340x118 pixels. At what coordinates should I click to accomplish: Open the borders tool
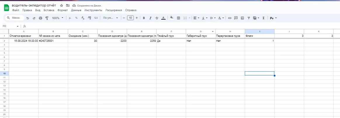point(178,18)
